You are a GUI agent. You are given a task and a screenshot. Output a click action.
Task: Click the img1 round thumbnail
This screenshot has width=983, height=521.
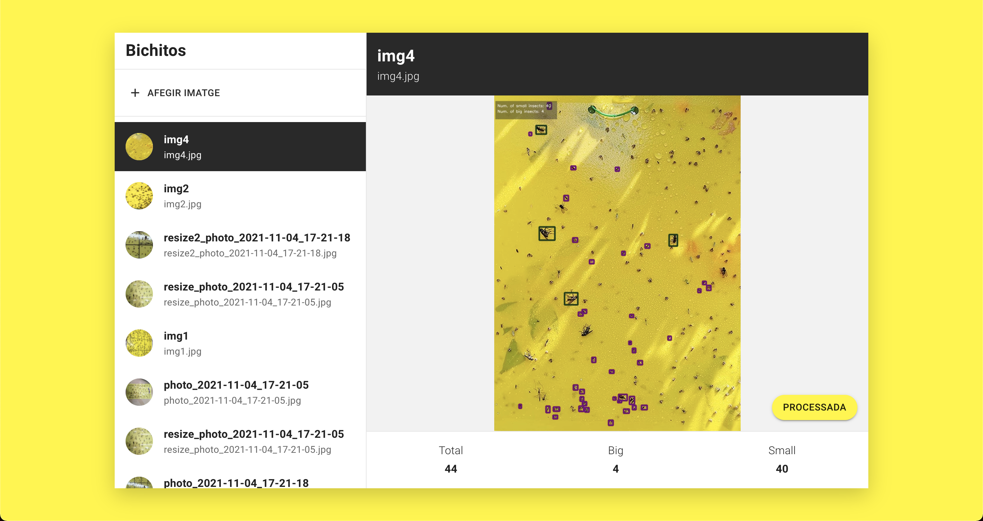click(x=139, y=343)
